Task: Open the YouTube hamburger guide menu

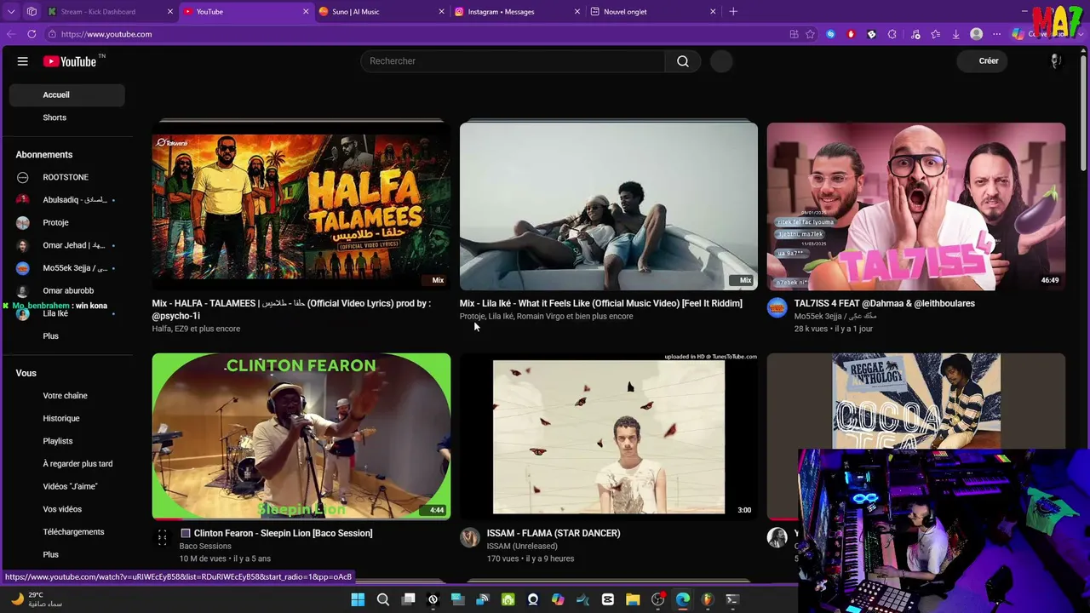Action: (23, 61)
